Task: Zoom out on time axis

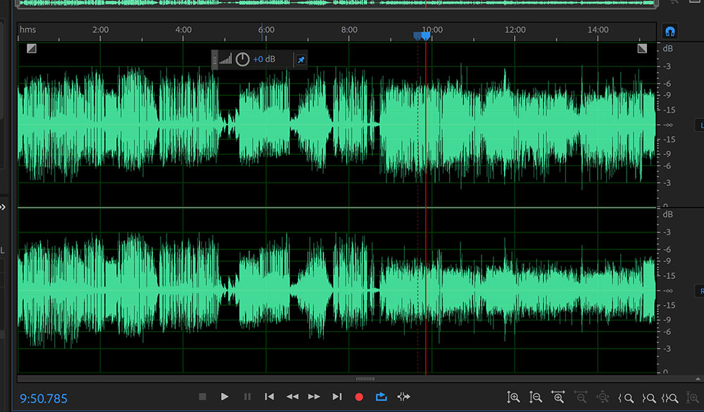Action: point(581,397)
